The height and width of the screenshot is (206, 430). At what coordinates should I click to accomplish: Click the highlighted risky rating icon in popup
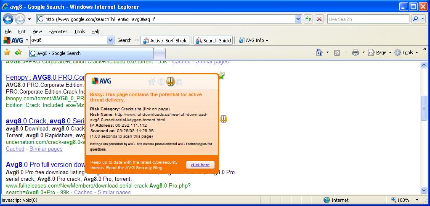[x=170, y=81]
